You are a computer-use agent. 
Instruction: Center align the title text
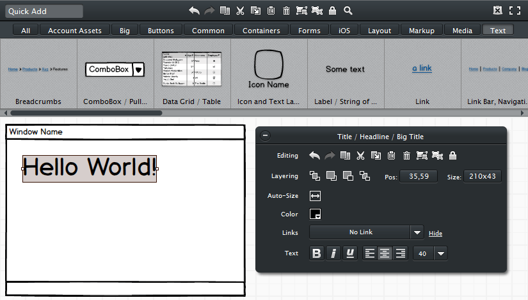coord(385,253)
